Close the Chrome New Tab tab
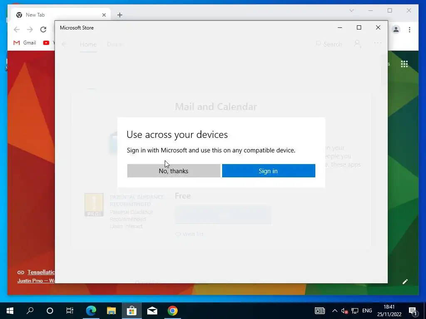Viewport: 426px width, 319px height. (x=104, y=15)
